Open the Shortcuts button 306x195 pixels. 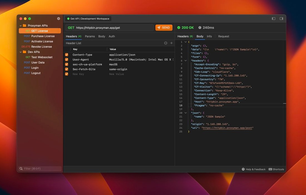tap(276, 169)
